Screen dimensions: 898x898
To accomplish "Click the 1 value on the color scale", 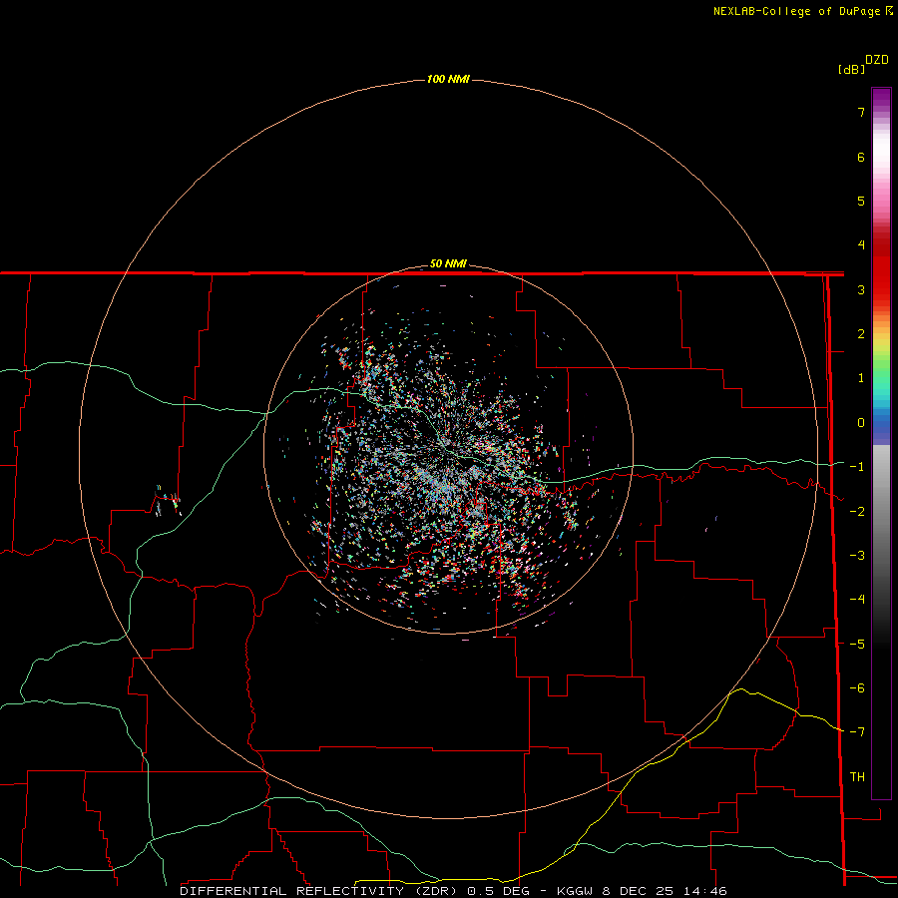I will (861, 378).
